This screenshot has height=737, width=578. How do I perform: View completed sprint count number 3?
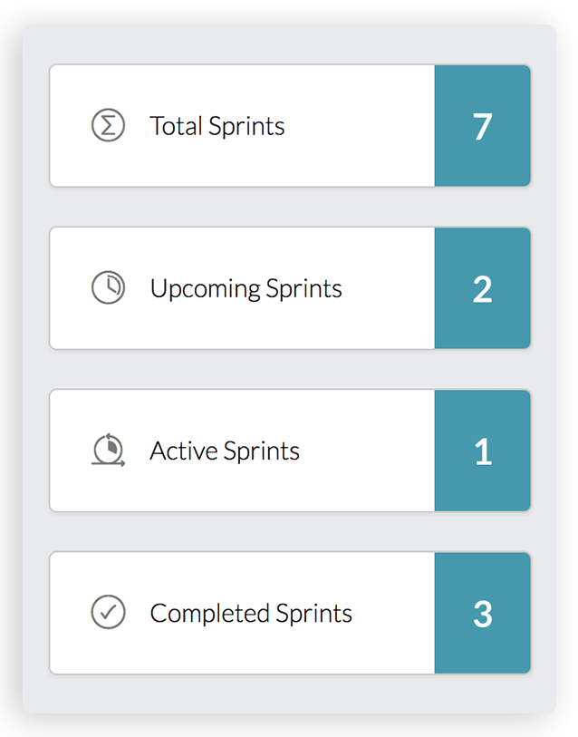(x=483, y=614)
